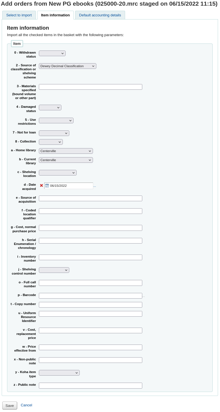Click the plugin ellipsis beside the Barcode field
The image size is (220, 412).
[x=144, y=295]
